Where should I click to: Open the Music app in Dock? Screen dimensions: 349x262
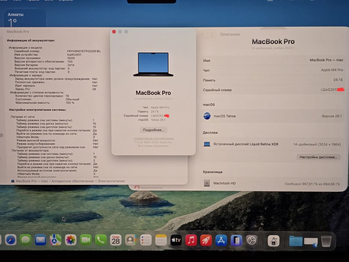[191, 240]
